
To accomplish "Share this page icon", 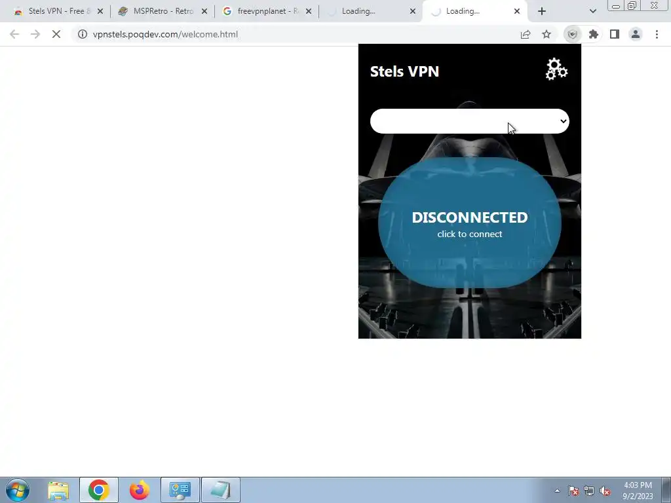I will point(526,34).
